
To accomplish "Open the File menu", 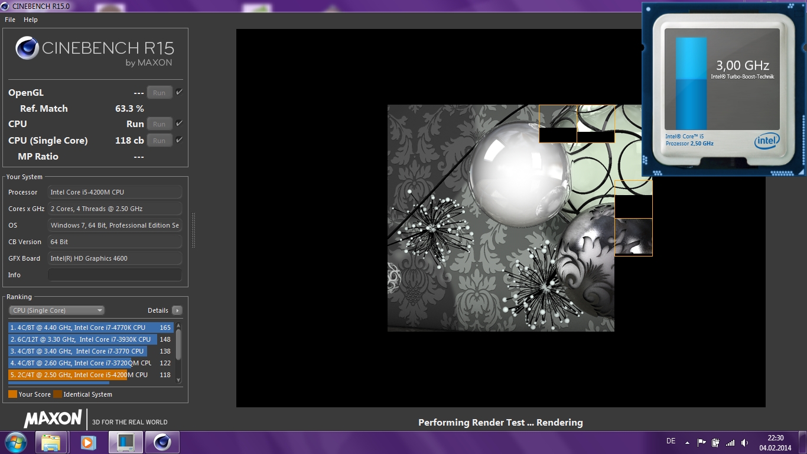I will 10,20.
